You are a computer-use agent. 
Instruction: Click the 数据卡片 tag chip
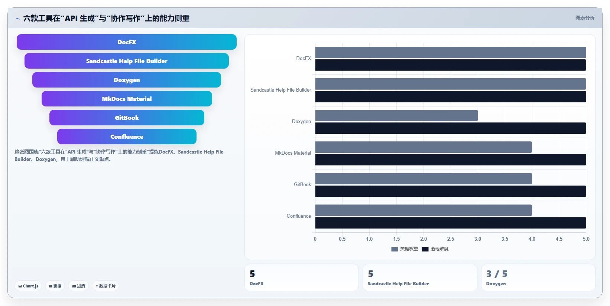106,286
